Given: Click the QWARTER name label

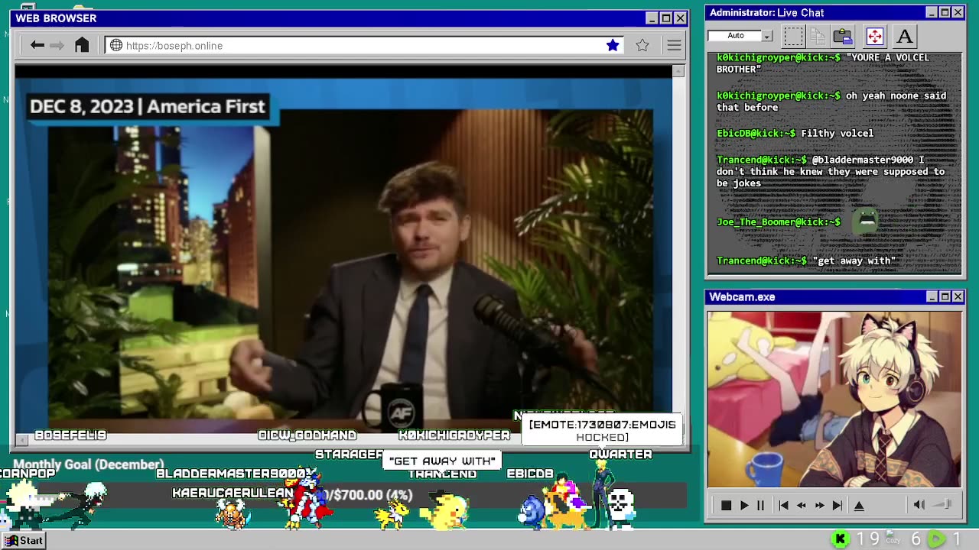Looking at the screenshot, I should (620, 454).
